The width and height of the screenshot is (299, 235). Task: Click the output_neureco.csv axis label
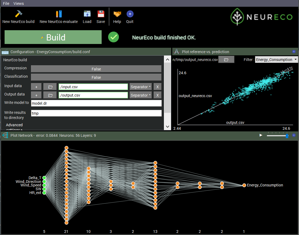[x=195, y=96]
